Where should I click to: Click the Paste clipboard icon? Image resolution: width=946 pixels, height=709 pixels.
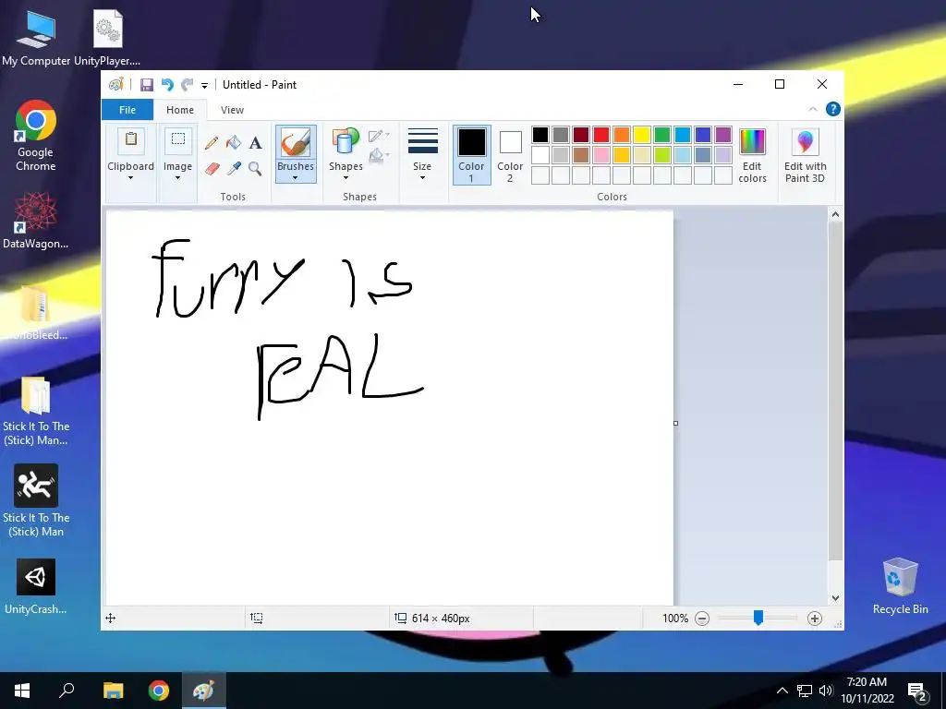pyautogui.click(x=131, y=139)
